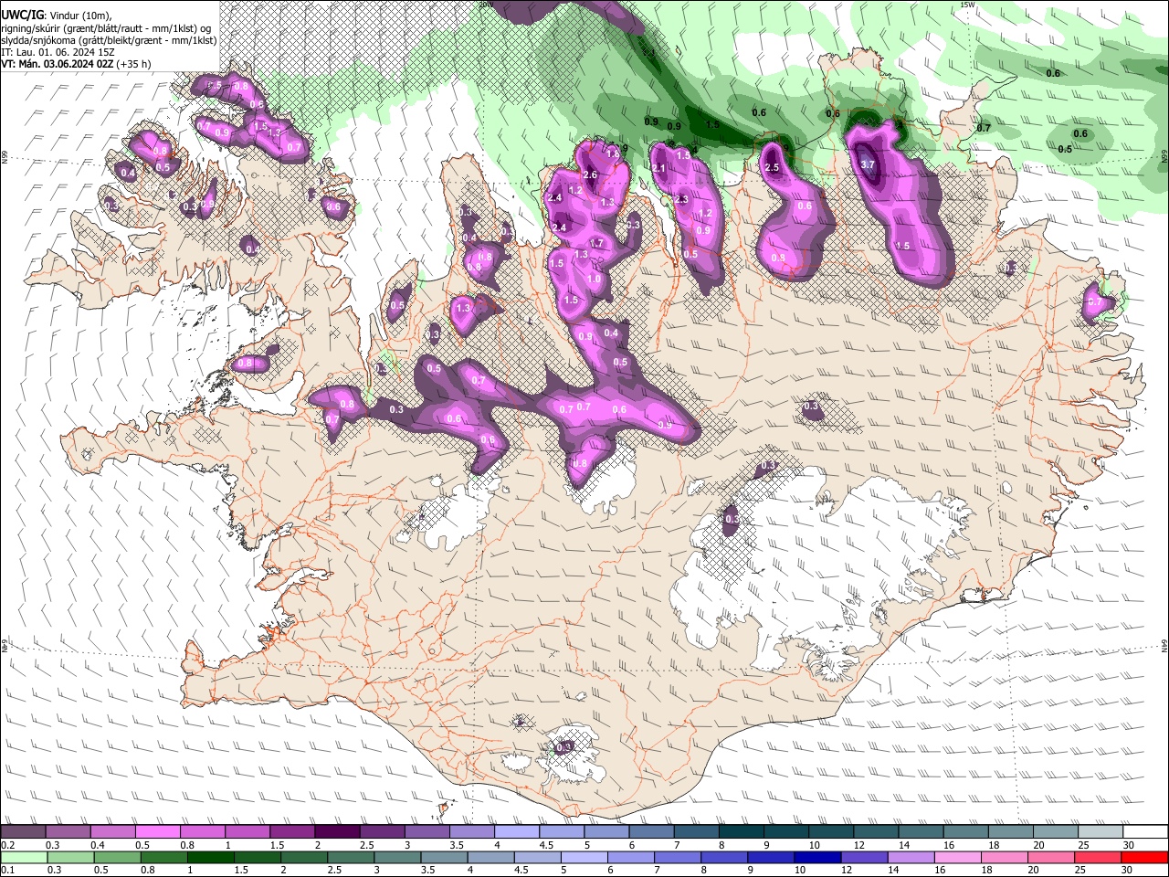This screenshot has height=877, width=1169.
Task: Pick magenta swatch labeled 1.5 in upper legend
Action: click(x=293, y=832)
